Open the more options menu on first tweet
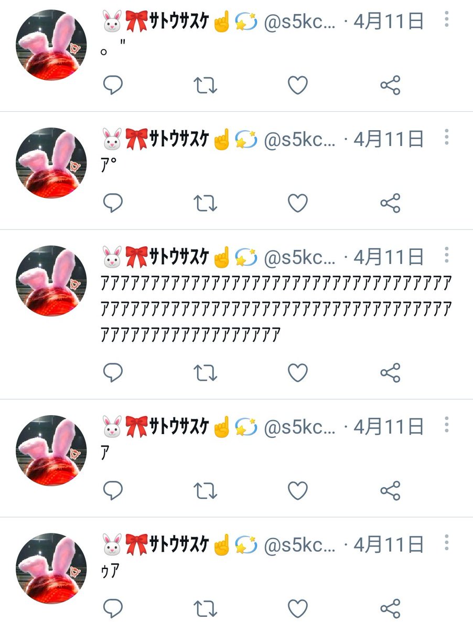Image resolution: width=473 pixels, height=630 pixels. (446, 18)
